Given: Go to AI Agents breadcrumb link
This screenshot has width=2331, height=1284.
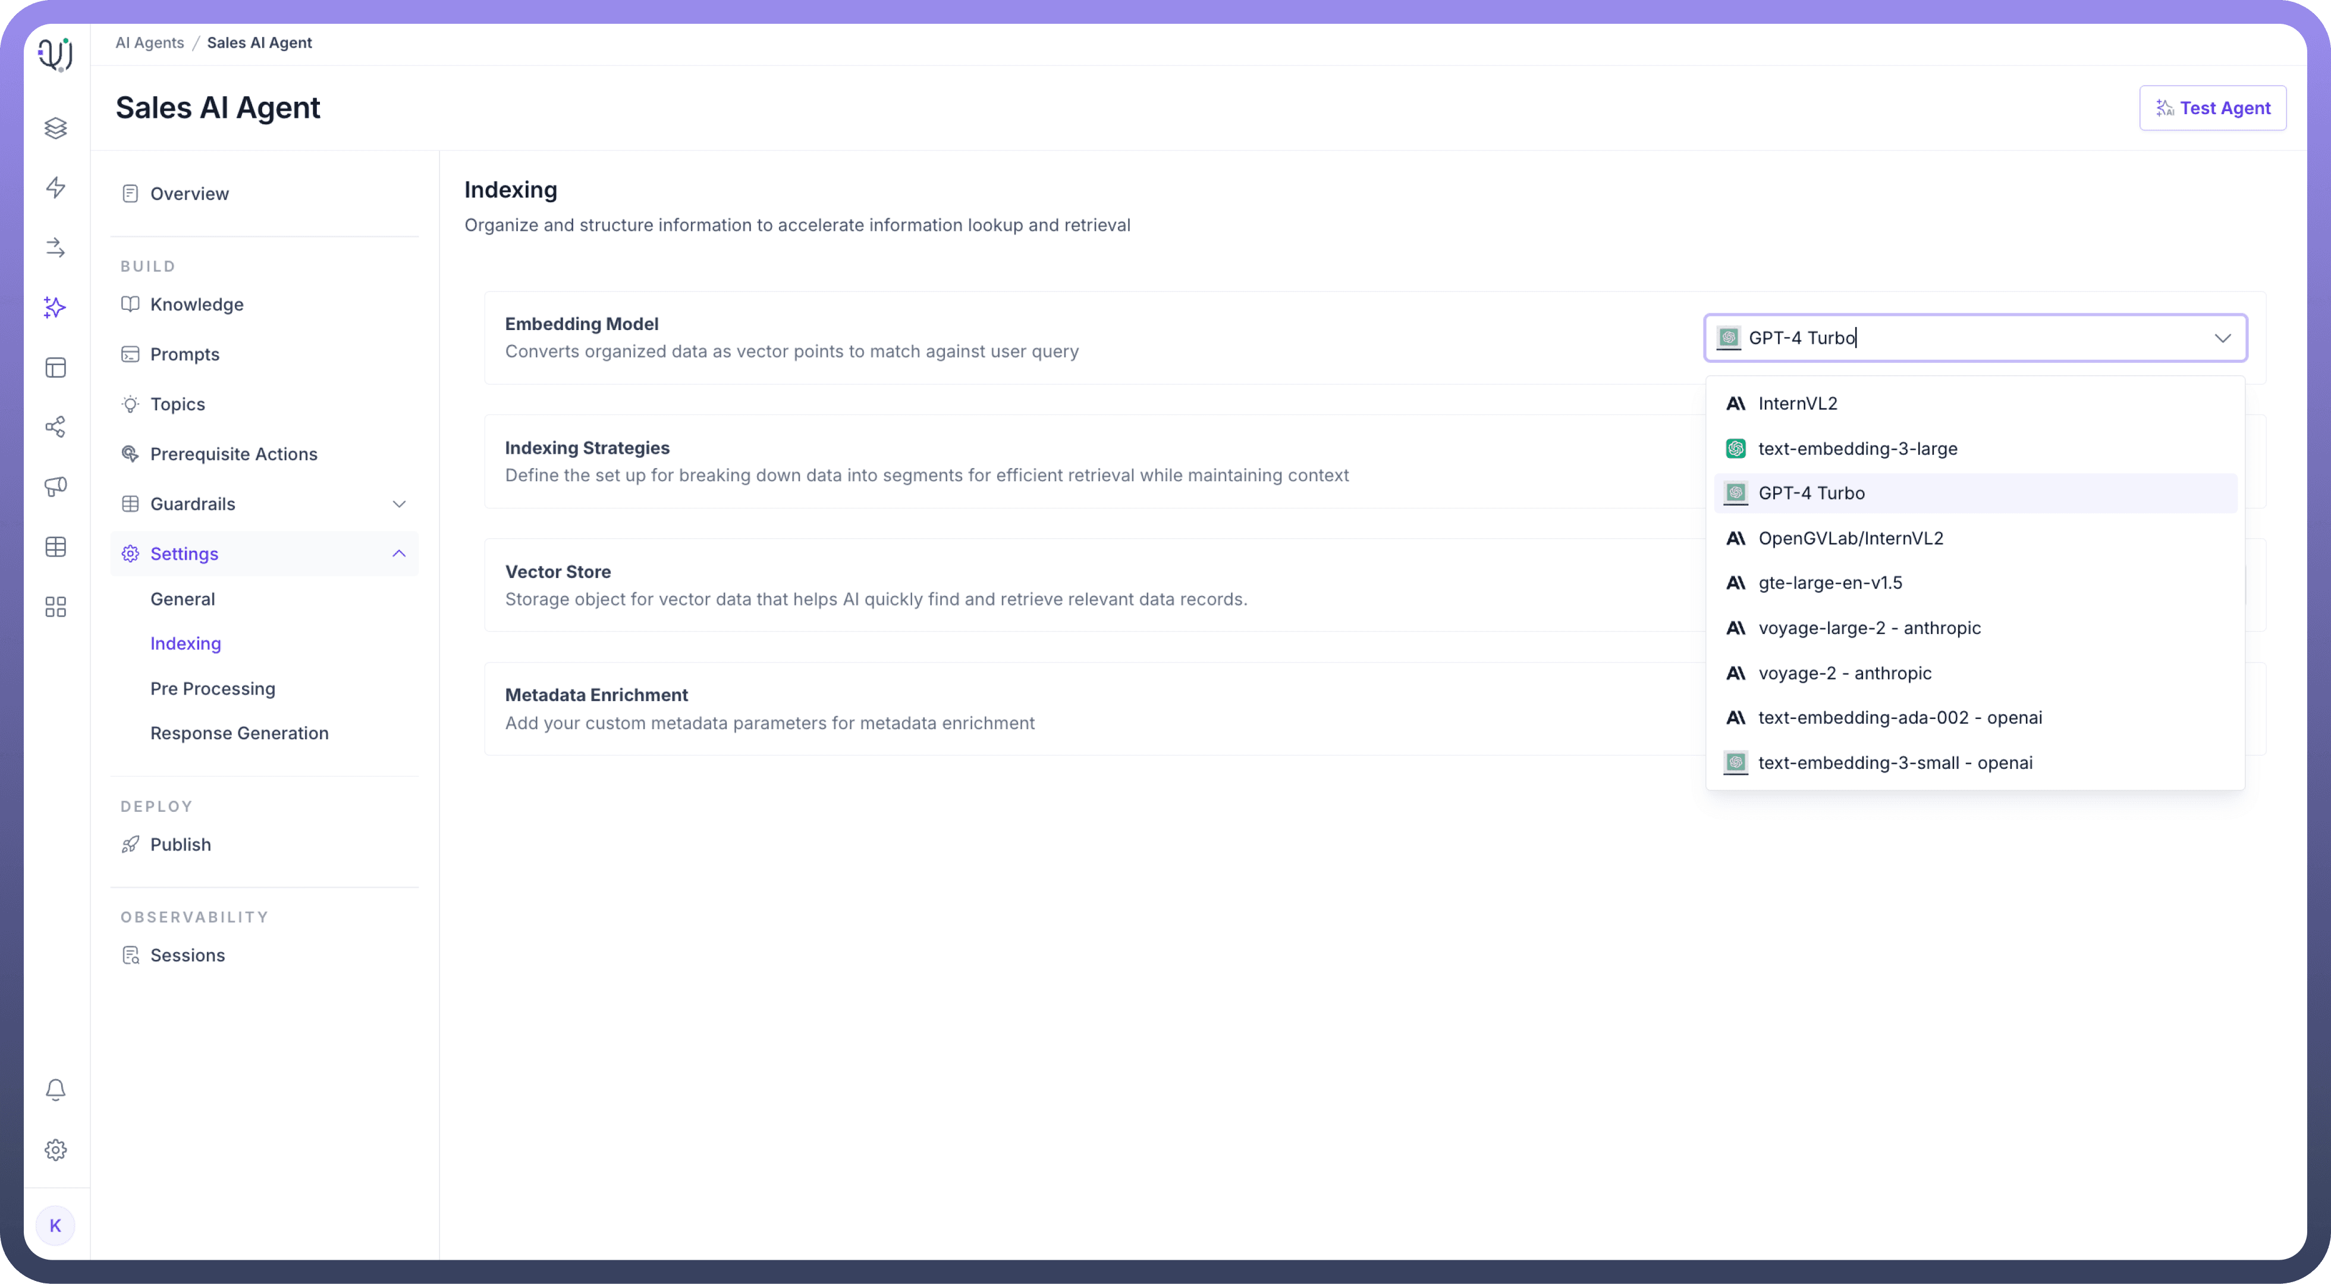Looking at the screenshot, I should pos(149,43).
